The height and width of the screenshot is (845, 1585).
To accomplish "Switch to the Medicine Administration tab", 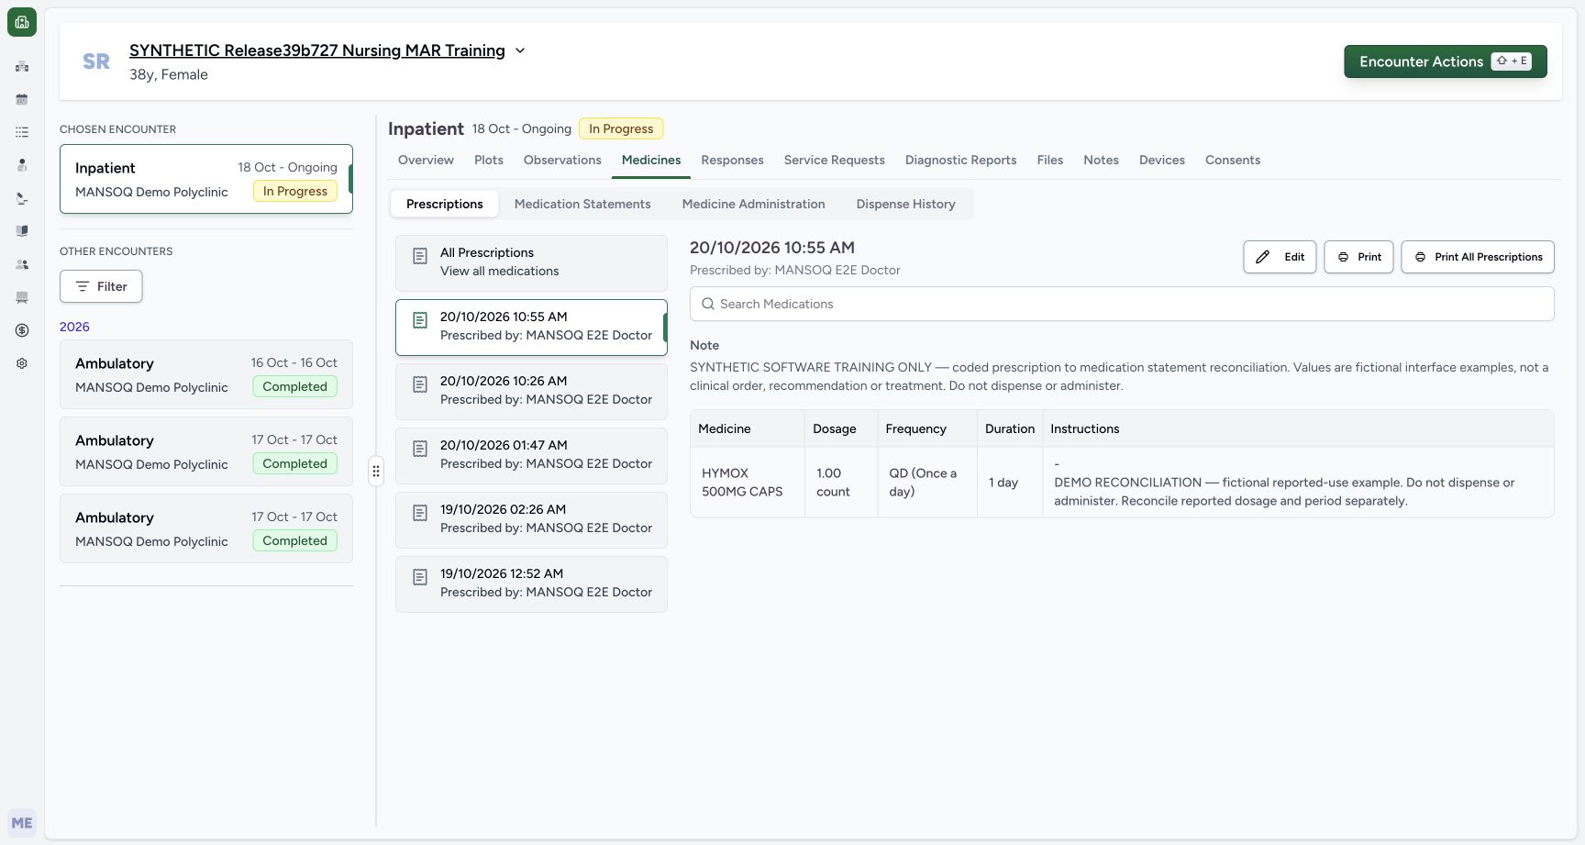I will point(753,204).
